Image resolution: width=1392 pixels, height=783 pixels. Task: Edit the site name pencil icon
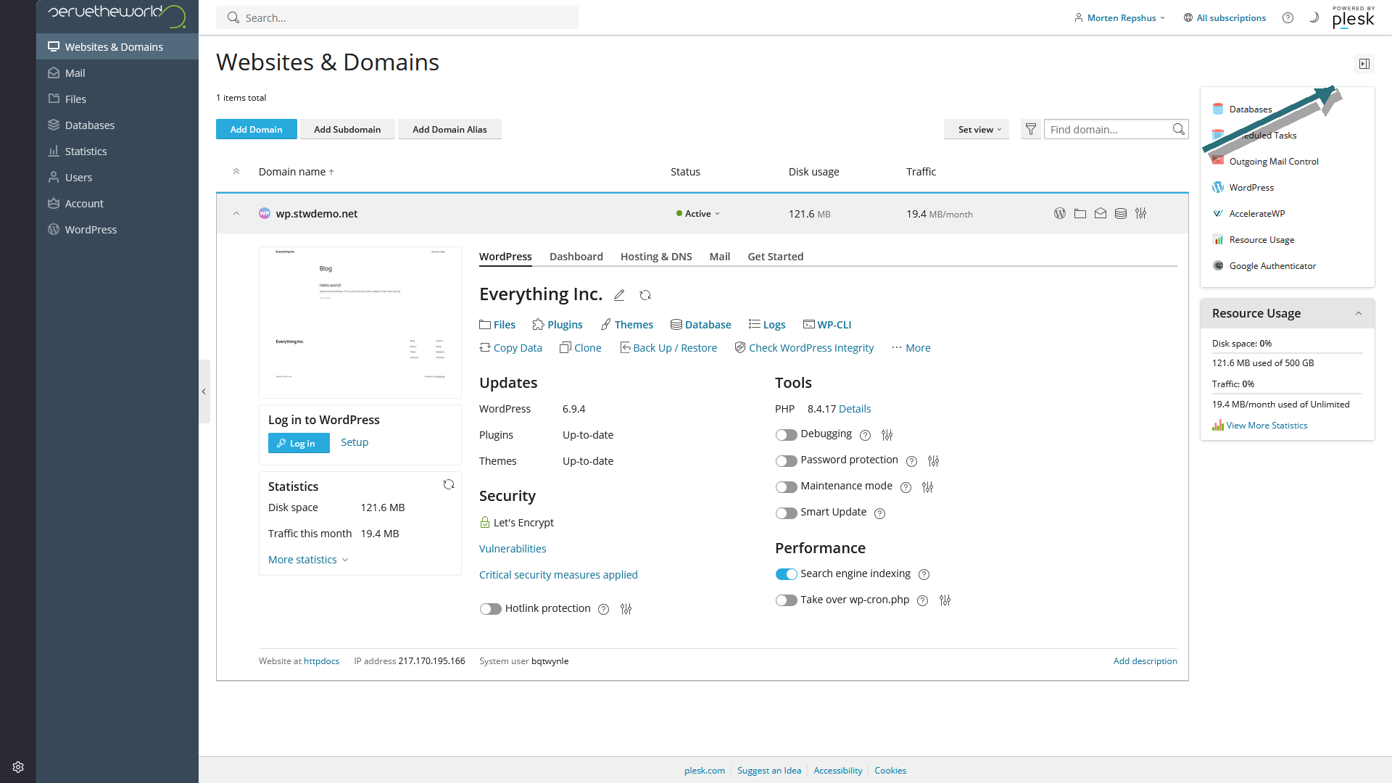[619, 295]
